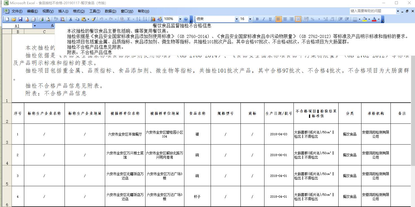415x207 pixels.
Task: Apply Currency style from the formatting toolbar
Action: [306, 19]
